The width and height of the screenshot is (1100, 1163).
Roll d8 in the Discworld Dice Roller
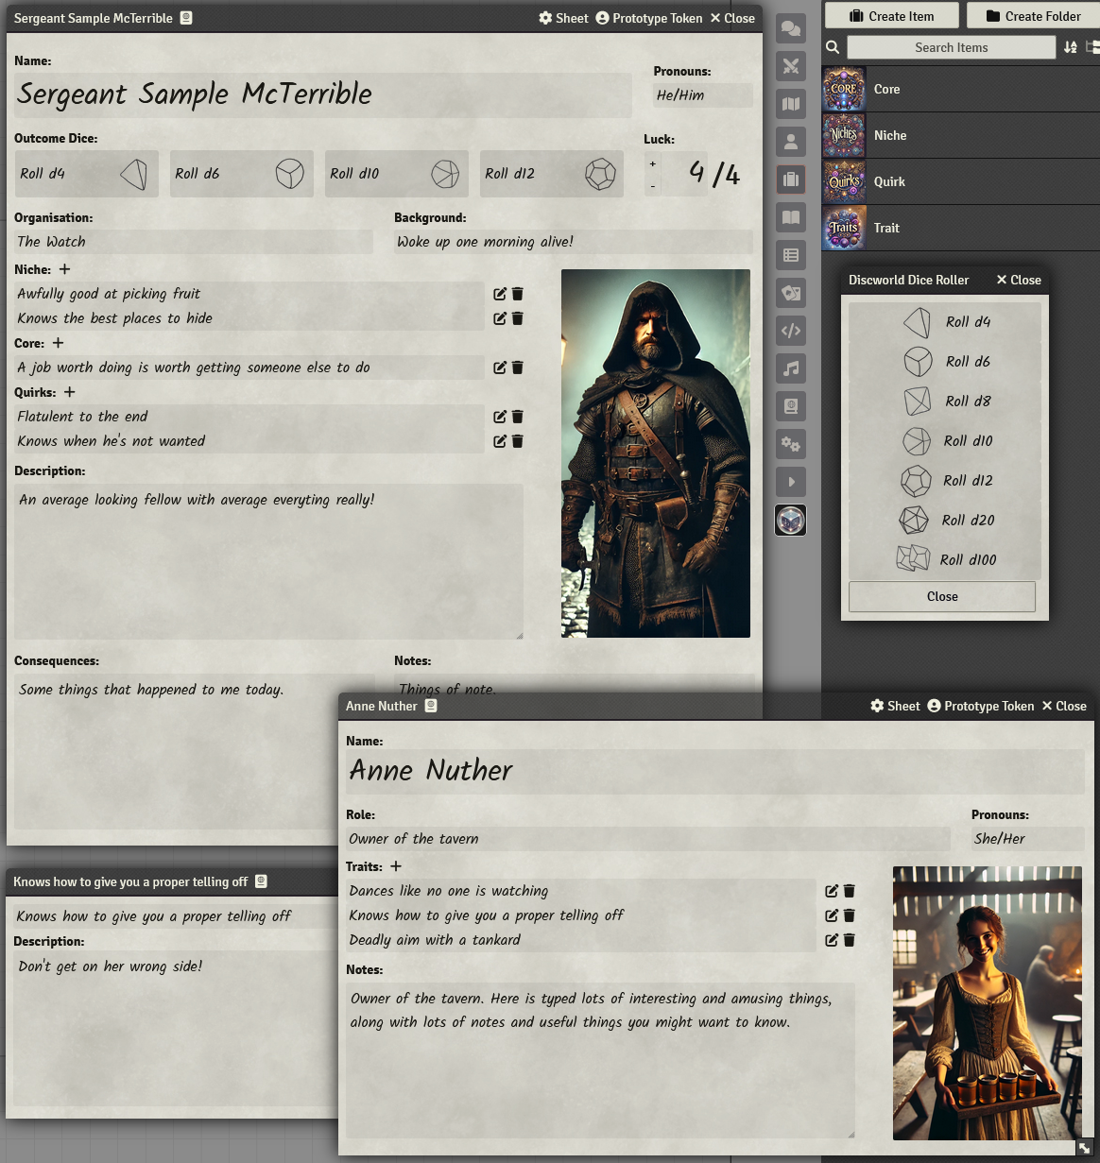945,402
